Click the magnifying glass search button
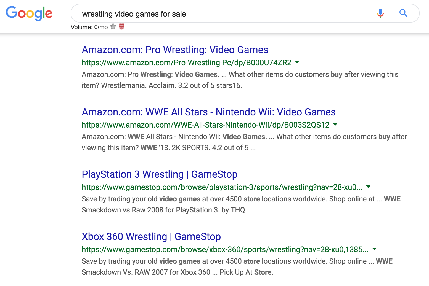 (403, 13)
